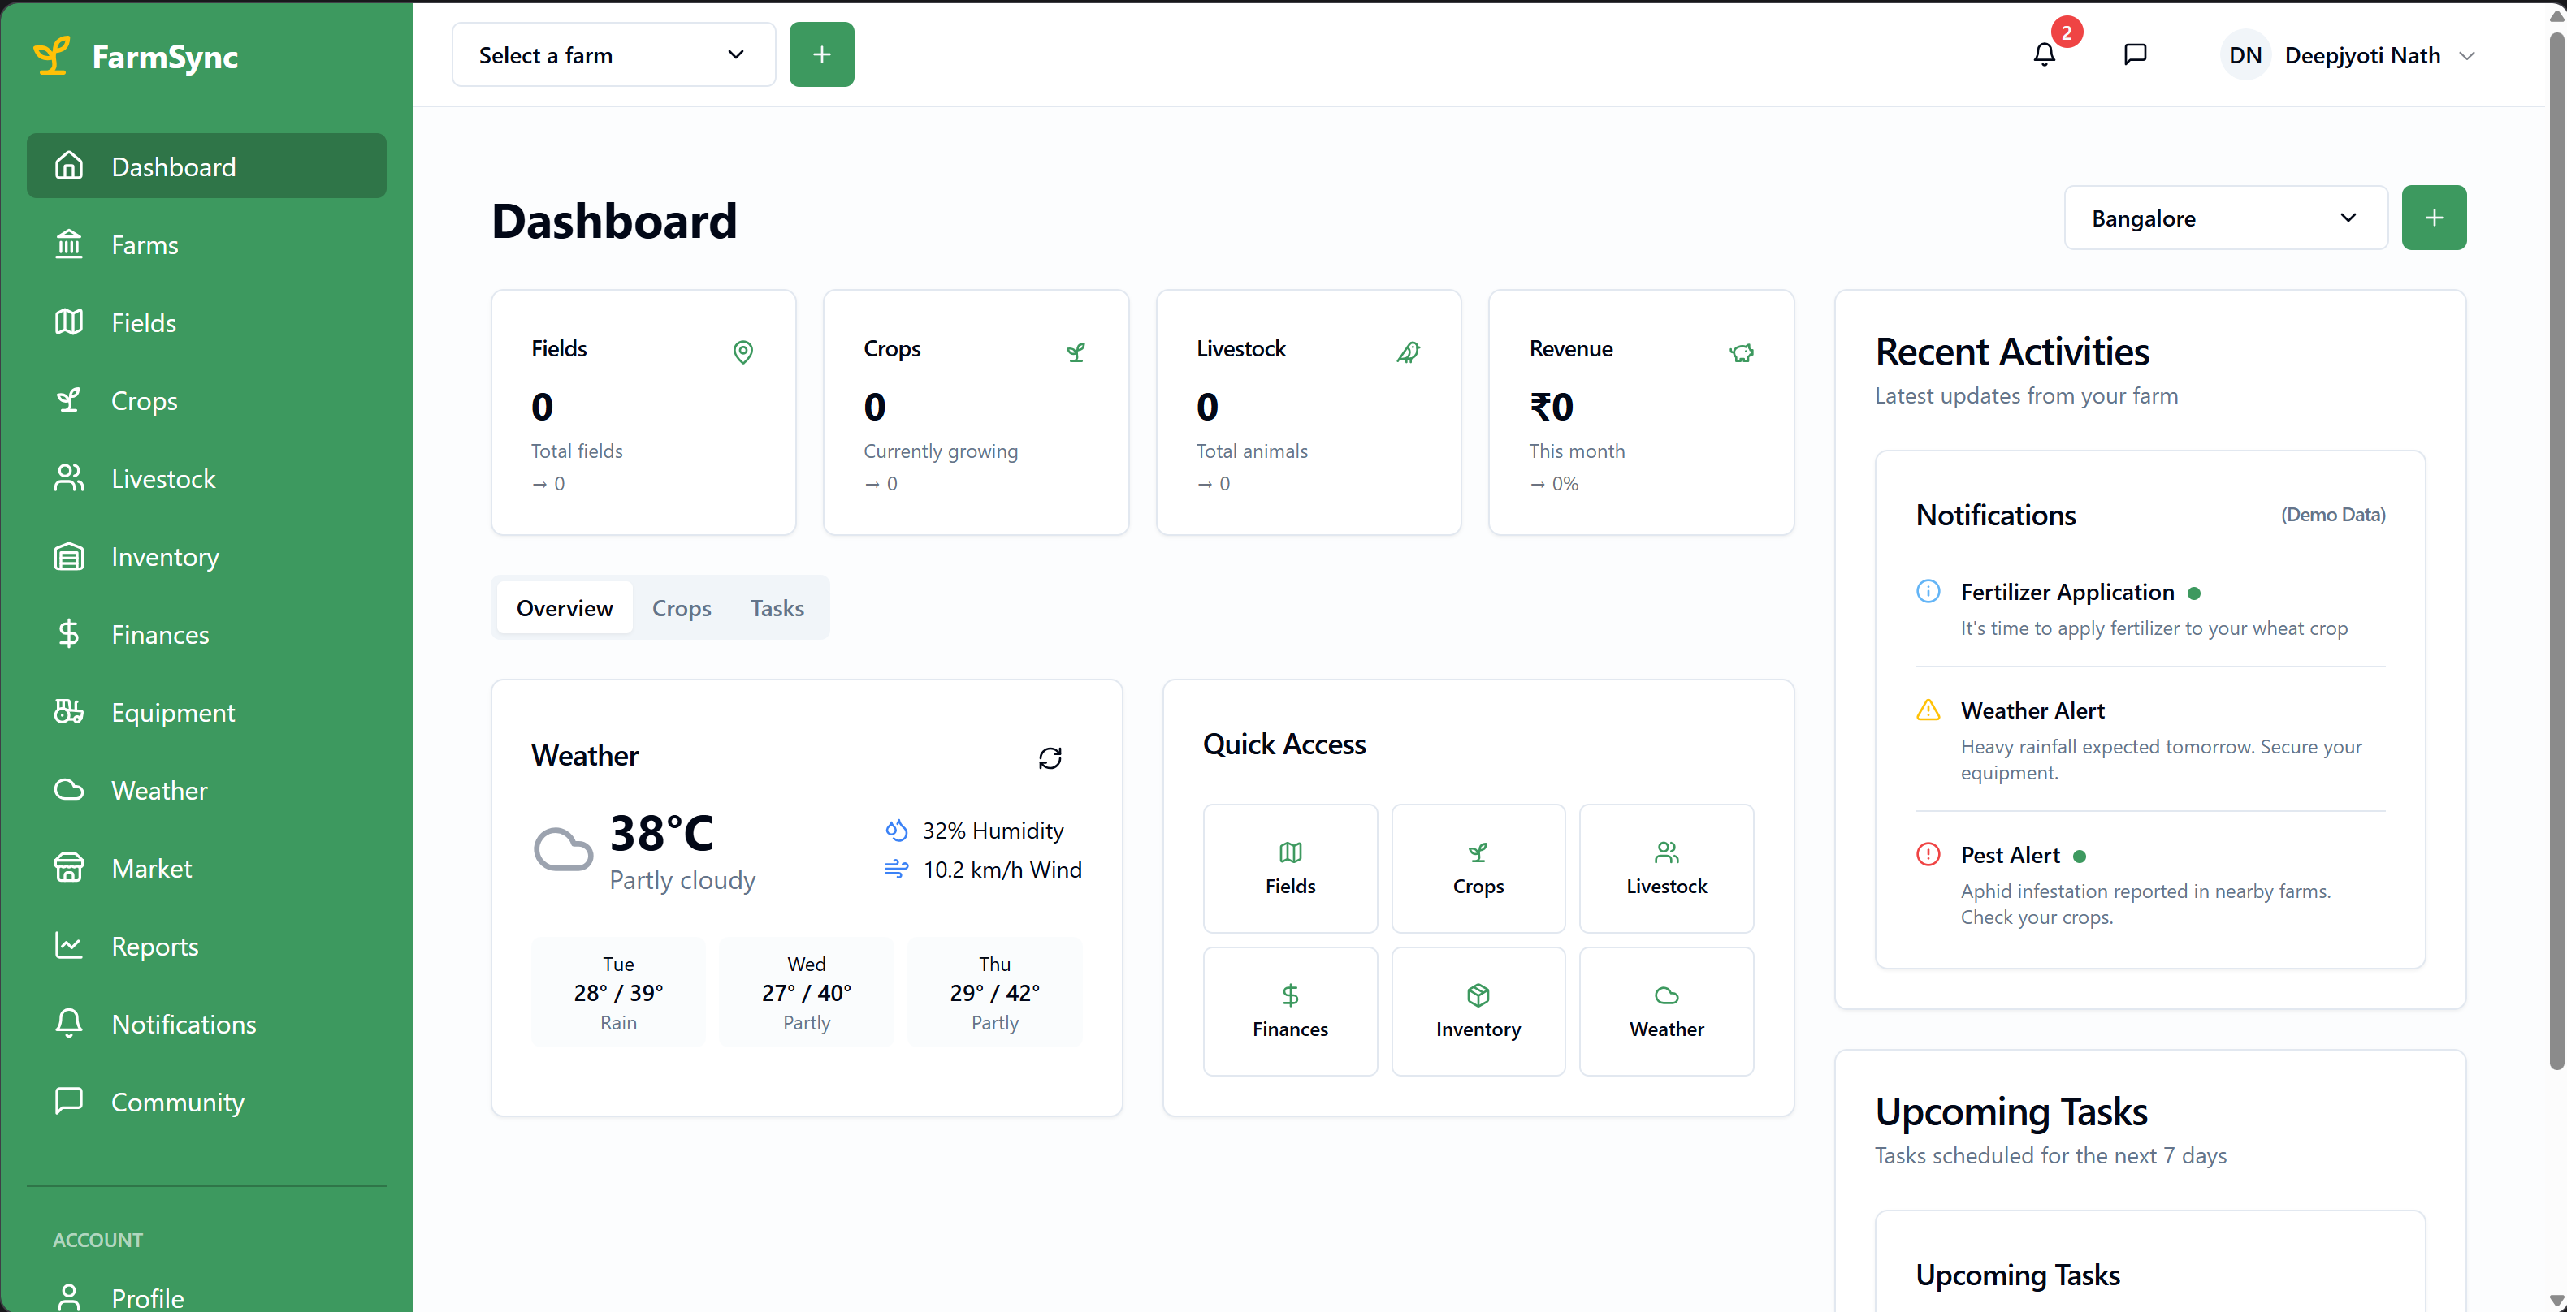2567x1312 pixels.
Task: Click the info icon beside Fertilizer Application
Action: (1928, 592)
